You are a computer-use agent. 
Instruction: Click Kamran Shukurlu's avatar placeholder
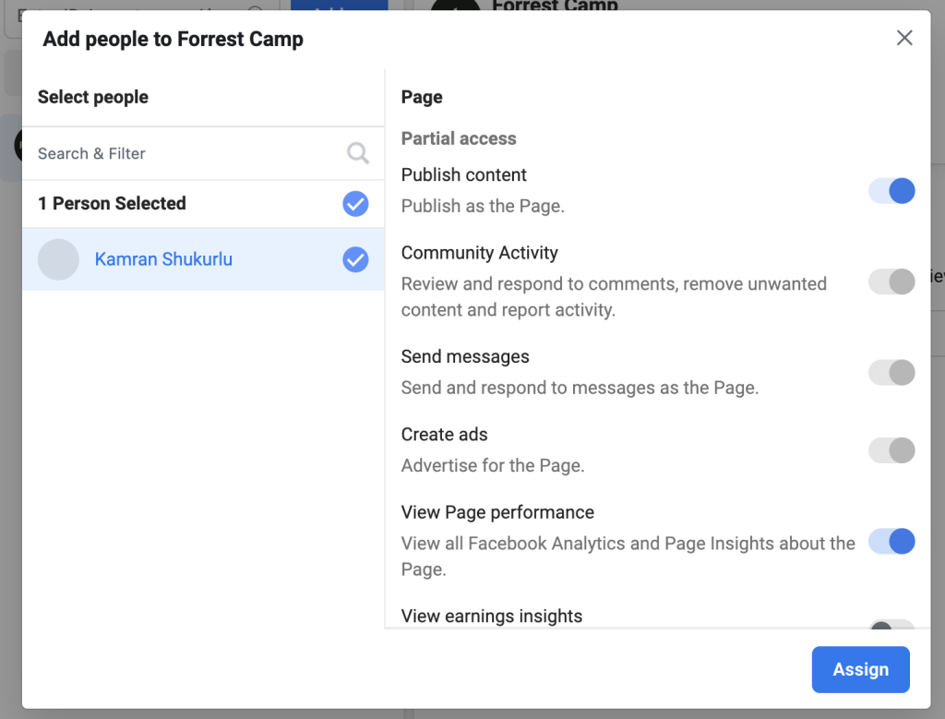(58, 259)
